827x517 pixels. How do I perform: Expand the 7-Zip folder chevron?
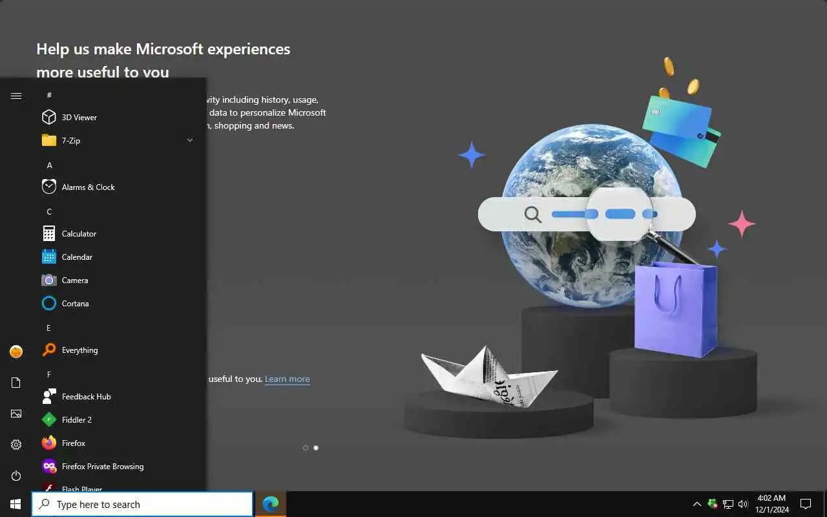pyautogui.click(x=190, y=140)
